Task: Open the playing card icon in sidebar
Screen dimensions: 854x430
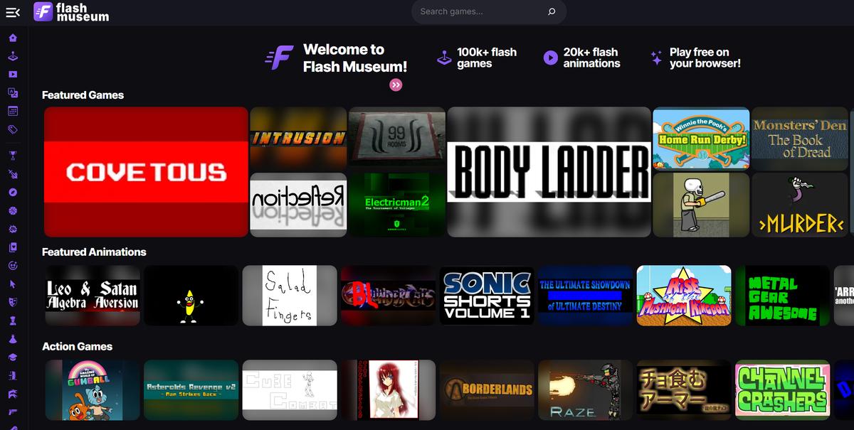Action: 13,247
